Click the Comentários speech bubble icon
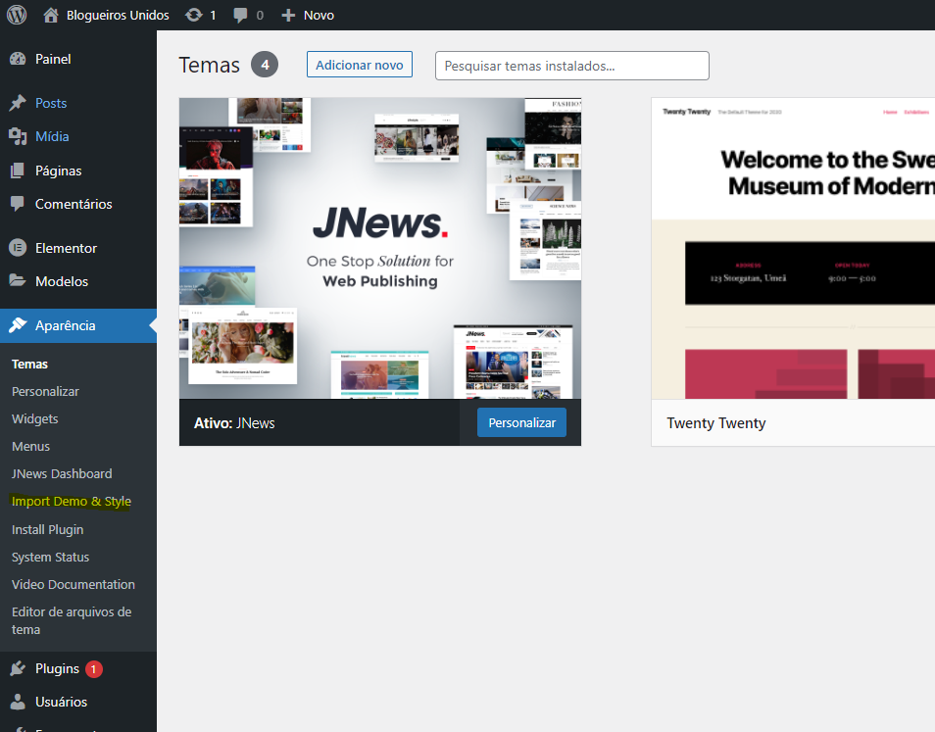The height and width of the screenshot is (732, 935). pos(18,204)
